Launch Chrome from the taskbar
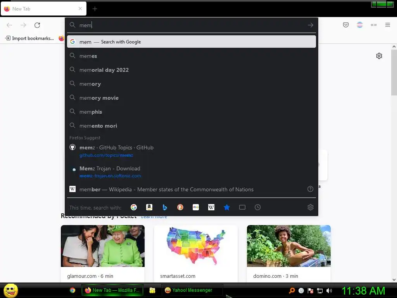This screenshot has height=298, width=397. 72,290
